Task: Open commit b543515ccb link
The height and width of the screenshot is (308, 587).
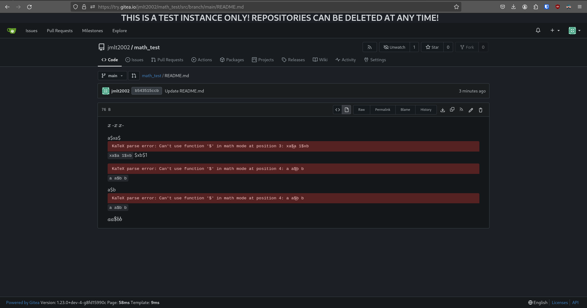Action: pos(146,91)
